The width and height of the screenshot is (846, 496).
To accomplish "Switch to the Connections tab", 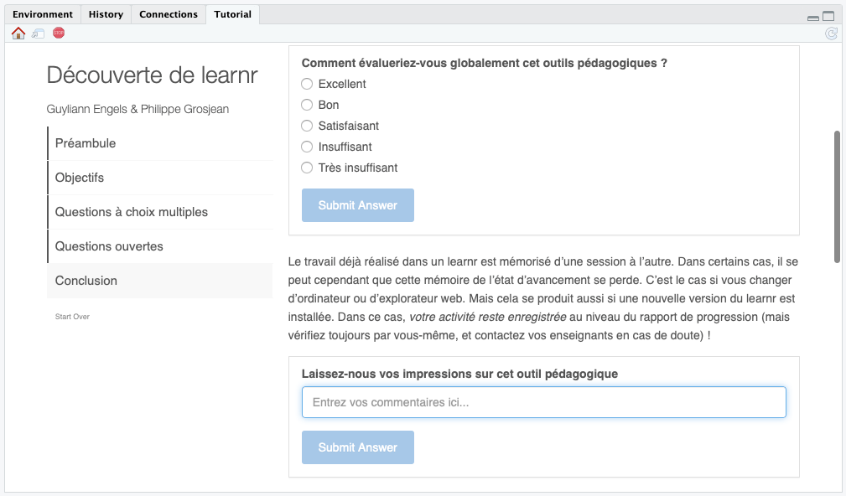I will tap(169, 14).
